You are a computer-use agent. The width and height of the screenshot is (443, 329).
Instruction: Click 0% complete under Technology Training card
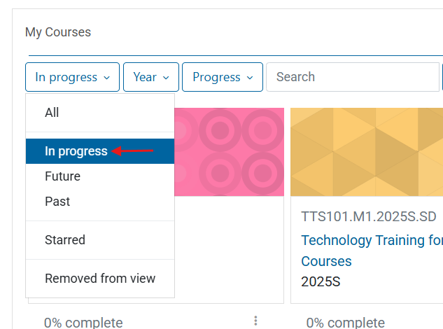346,323
